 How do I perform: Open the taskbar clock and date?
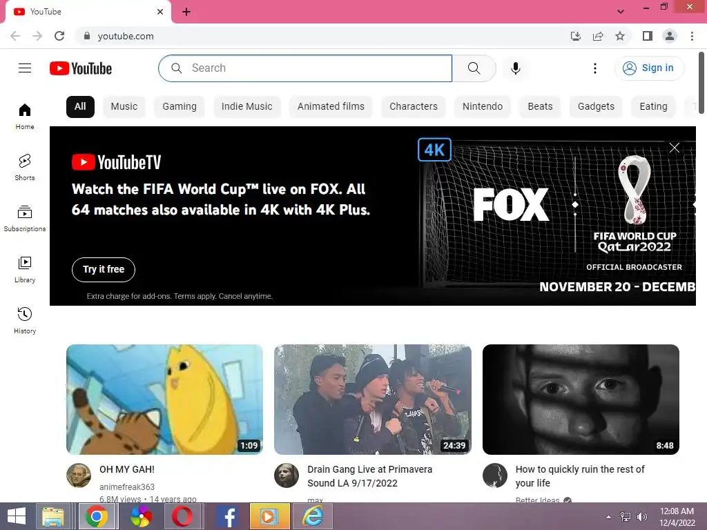coord(677,516)
